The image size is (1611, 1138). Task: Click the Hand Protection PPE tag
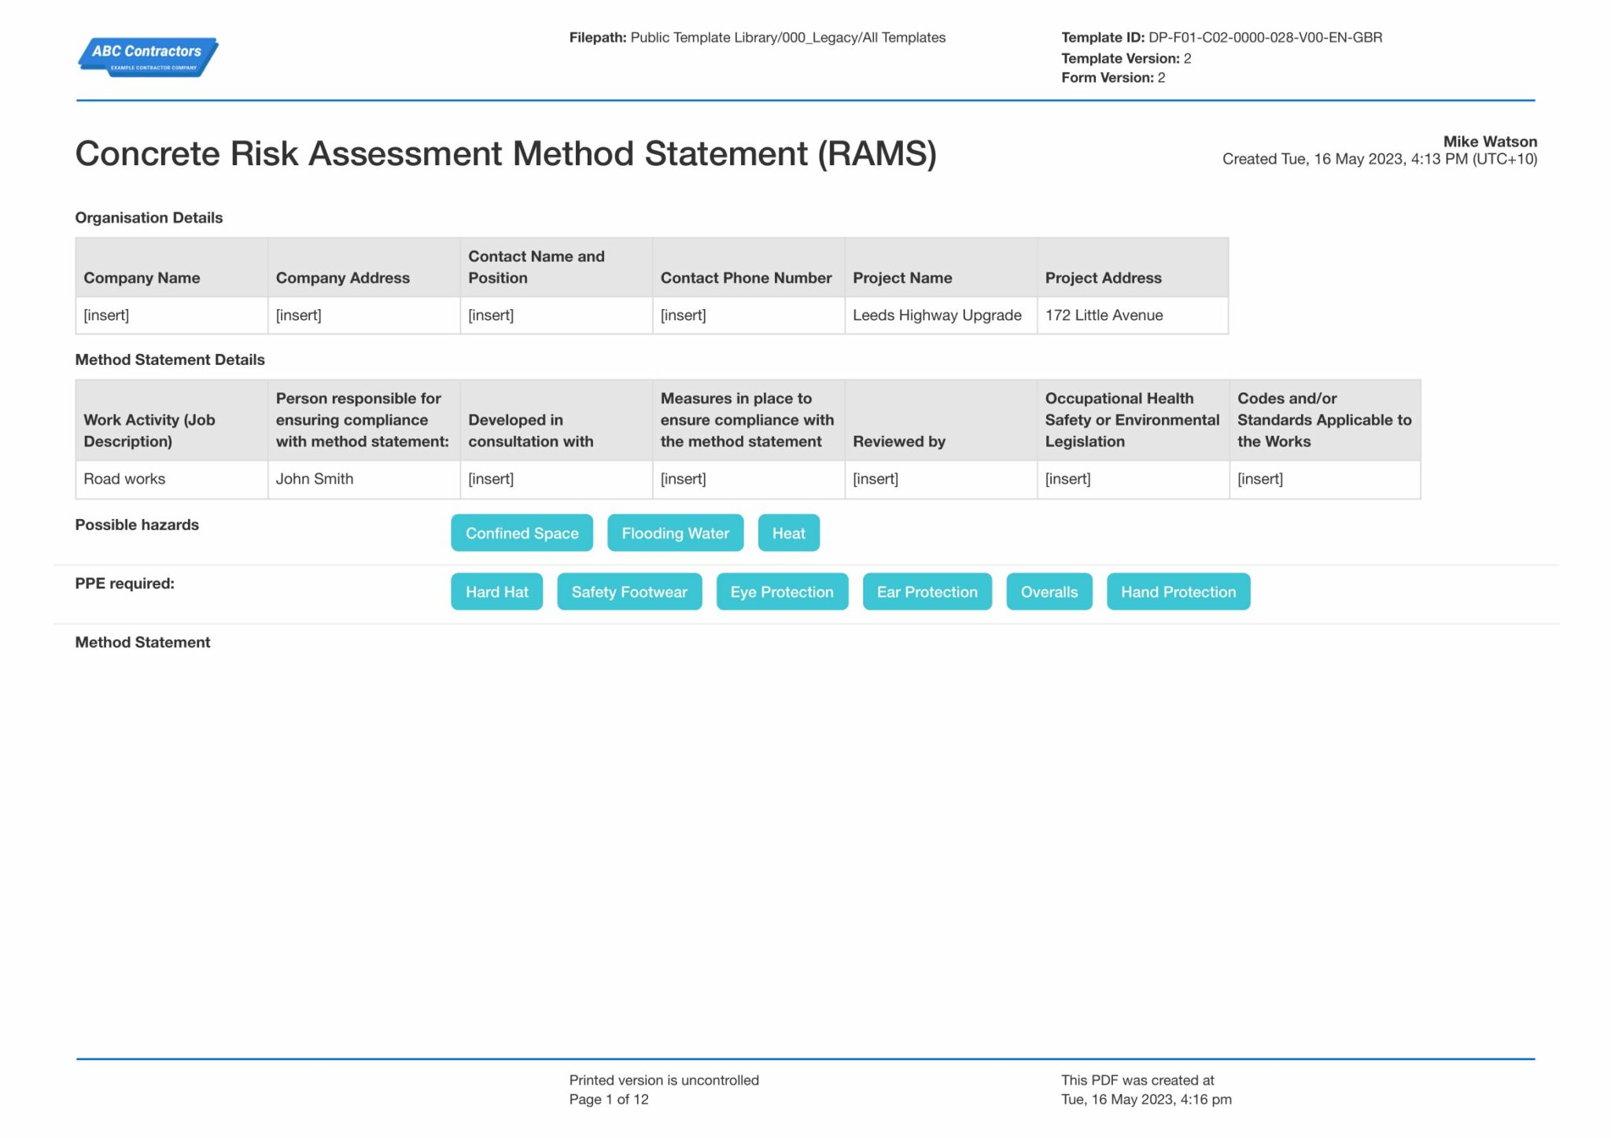tap(1178, 591)
